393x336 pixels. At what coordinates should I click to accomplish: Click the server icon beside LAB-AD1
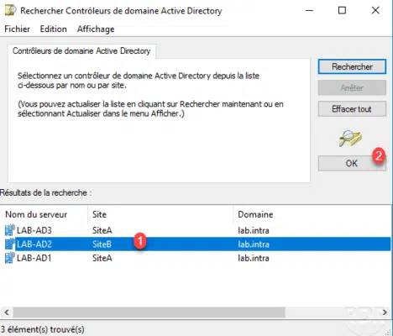coord(10,258)
